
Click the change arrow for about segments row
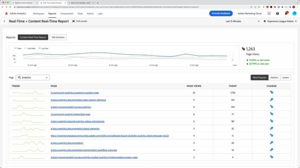tap(272, 128)
